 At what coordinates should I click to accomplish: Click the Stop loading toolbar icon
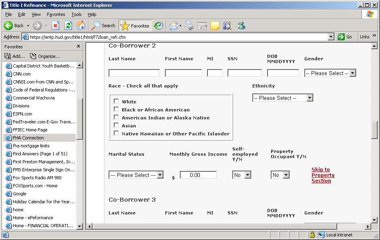click(56, 26)
